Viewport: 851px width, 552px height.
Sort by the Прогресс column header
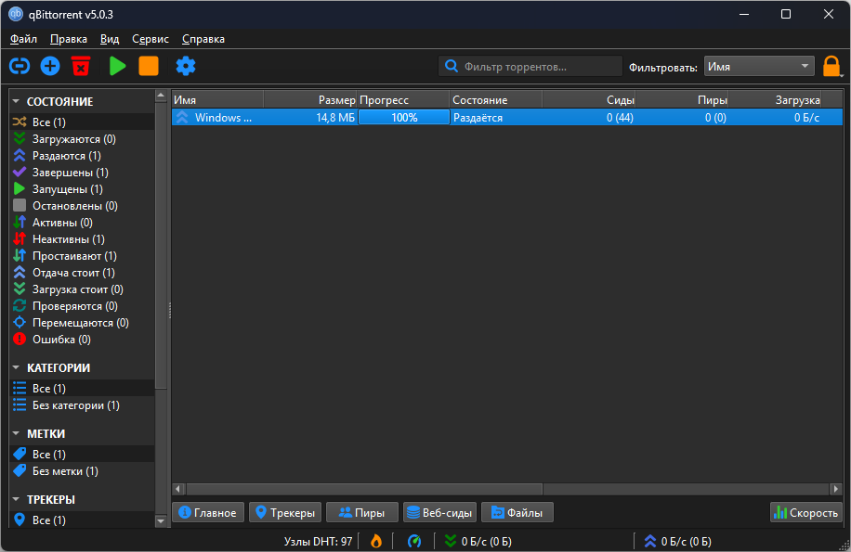pyautogui.click(x=403, y=99)
